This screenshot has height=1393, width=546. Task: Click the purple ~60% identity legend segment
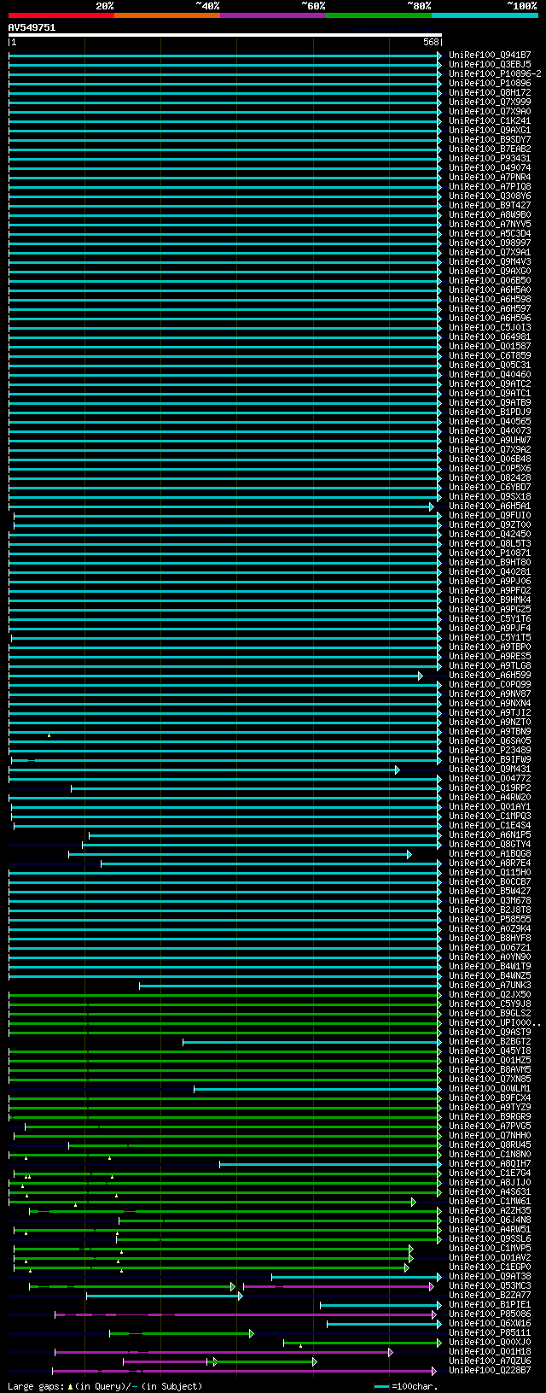coord(273,15)
